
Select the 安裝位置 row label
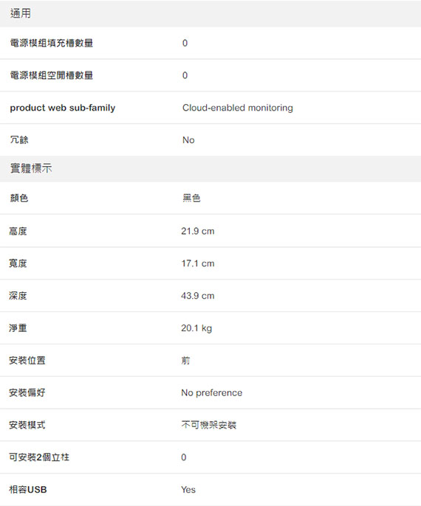(27, 361)
